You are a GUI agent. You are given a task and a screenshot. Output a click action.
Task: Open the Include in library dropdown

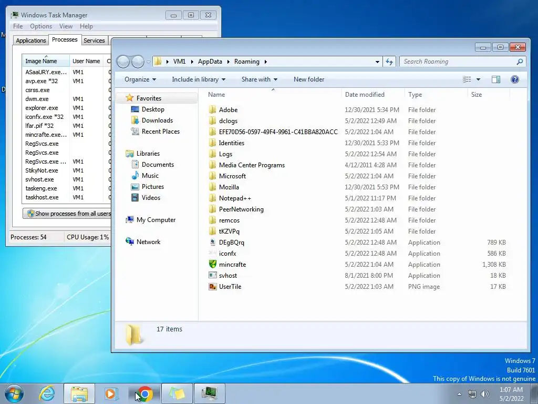click(199, 79)
